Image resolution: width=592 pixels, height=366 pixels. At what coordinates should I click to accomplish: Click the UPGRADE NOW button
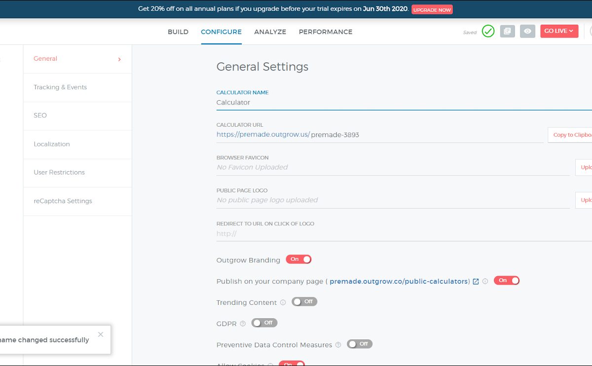(432, 9)
